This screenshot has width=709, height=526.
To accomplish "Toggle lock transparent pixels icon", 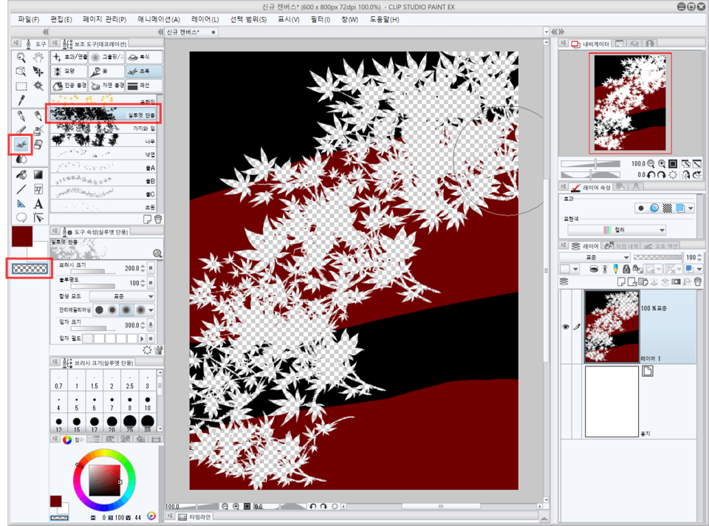I will pyautogui.click(x=637, y=269).
